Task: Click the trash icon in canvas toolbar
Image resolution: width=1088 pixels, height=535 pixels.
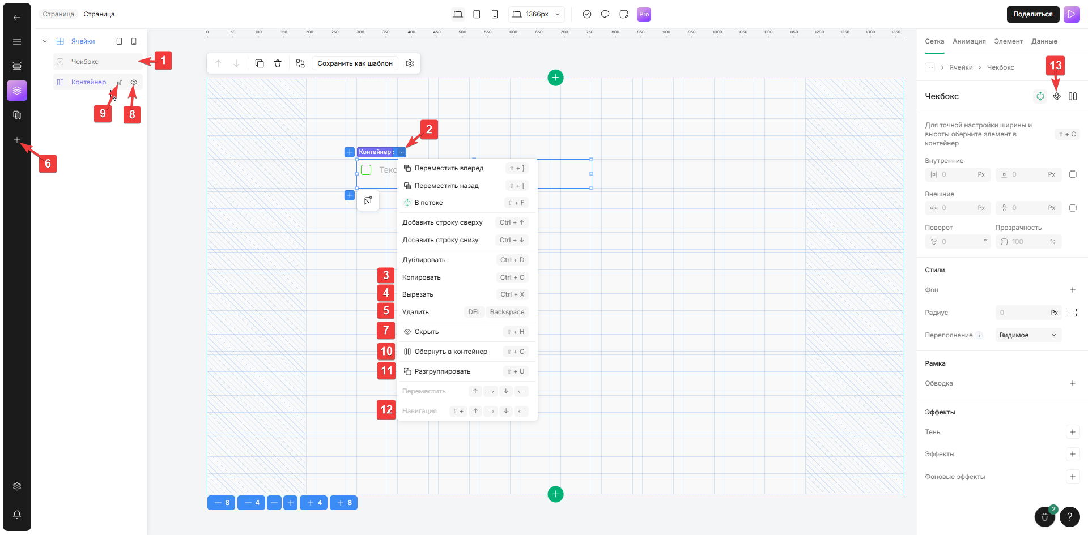Action: point(278,63)
